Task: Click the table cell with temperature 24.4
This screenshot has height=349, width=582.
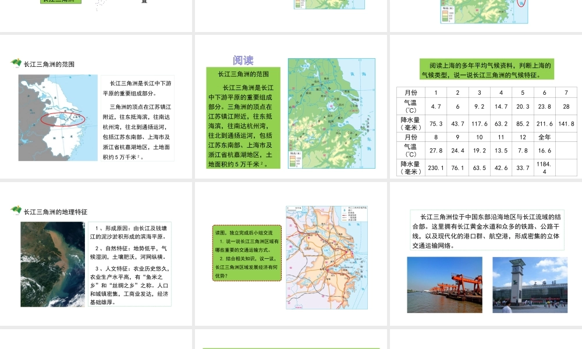Action: pos(457,151)
